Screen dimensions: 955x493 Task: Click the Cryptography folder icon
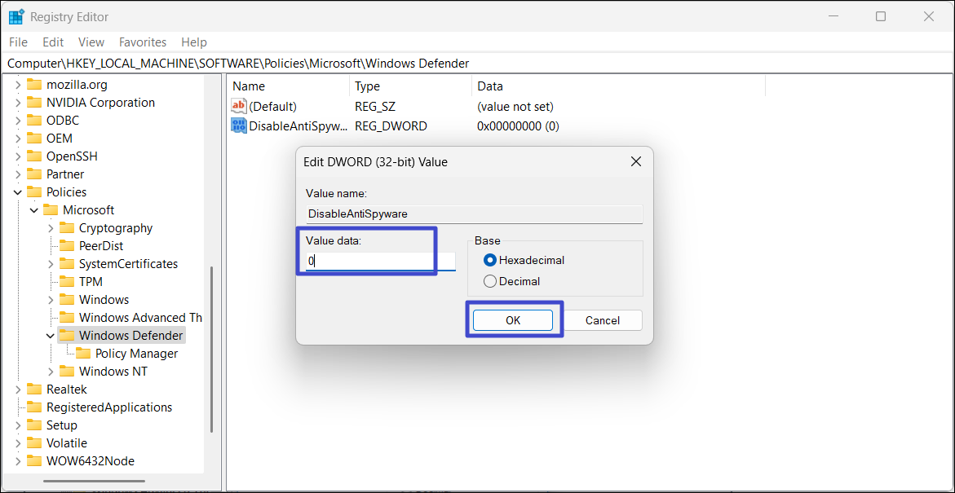pyautogui.click(x=67, y=227)
